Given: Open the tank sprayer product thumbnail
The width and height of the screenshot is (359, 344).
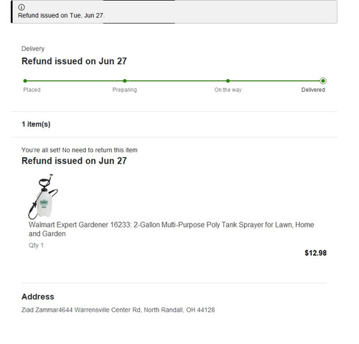Looking at the screenshot, I should (43, 197).
